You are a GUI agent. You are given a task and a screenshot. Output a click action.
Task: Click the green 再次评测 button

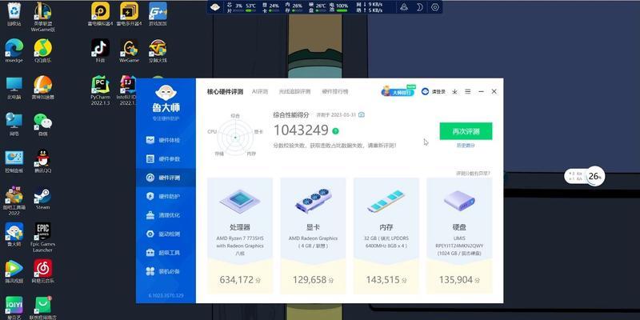[466, 131]
